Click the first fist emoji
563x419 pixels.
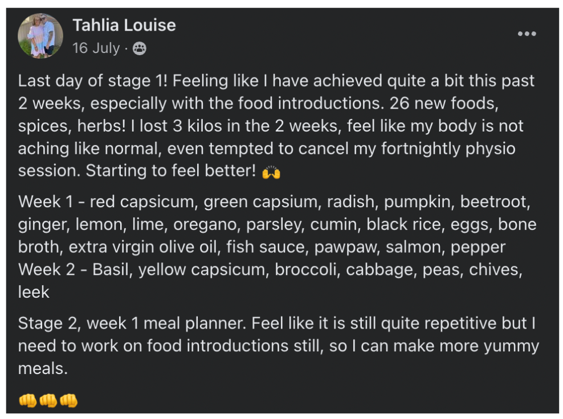click(27, 401)
